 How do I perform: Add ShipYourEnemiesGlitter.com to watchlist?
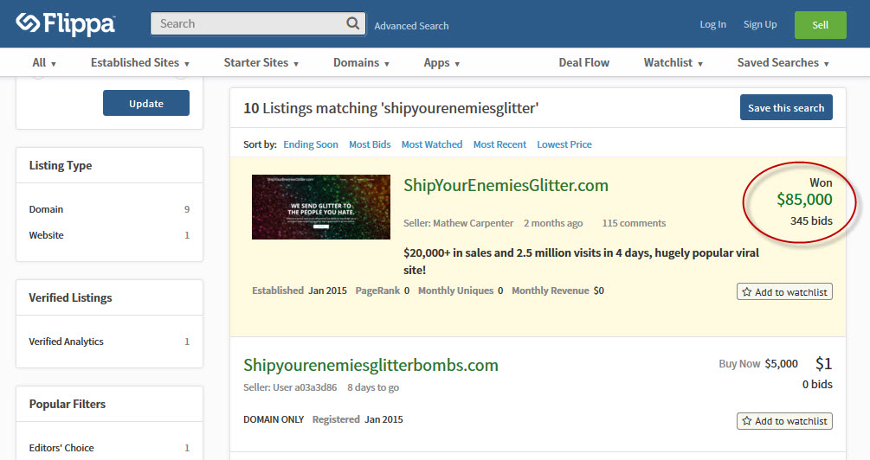point(784,291)
